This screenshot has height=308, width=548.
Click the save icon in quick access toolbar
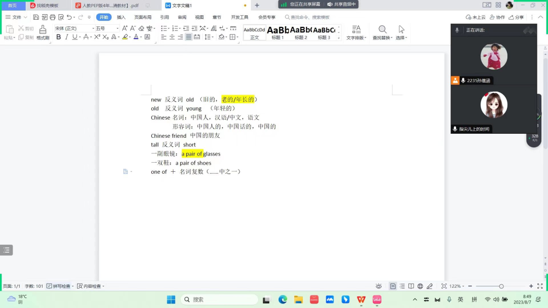point(36,17)
